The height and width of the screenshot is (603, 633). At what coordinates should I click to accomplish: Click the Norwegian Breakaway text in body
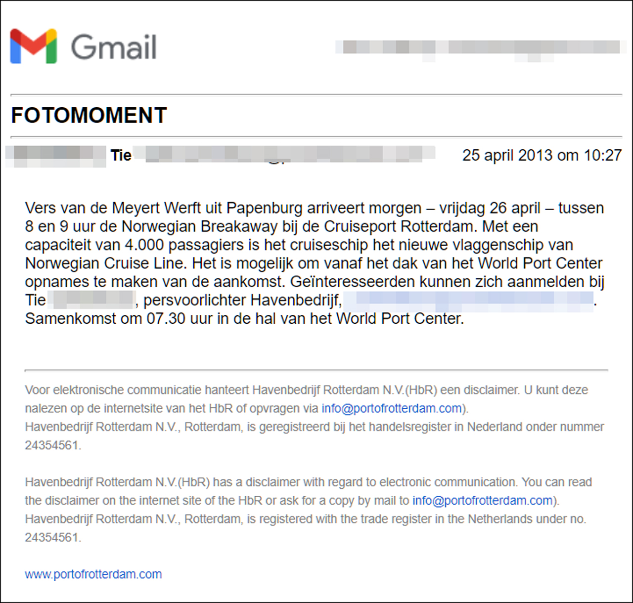coord(199,226)
